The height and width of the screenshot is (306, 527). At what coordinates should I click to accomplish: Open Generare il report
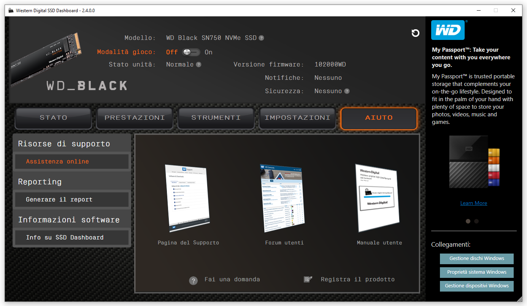click(x=72, y=200)
